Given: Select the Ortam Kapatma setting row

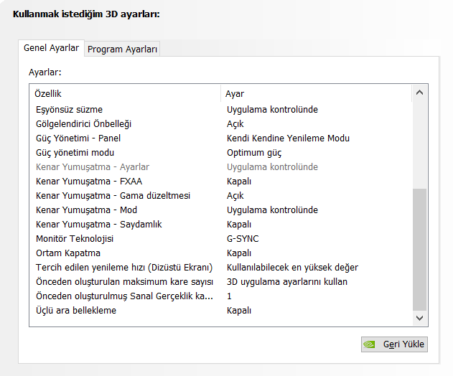Looking at the screenshot, I should click(x=68, y=253).
